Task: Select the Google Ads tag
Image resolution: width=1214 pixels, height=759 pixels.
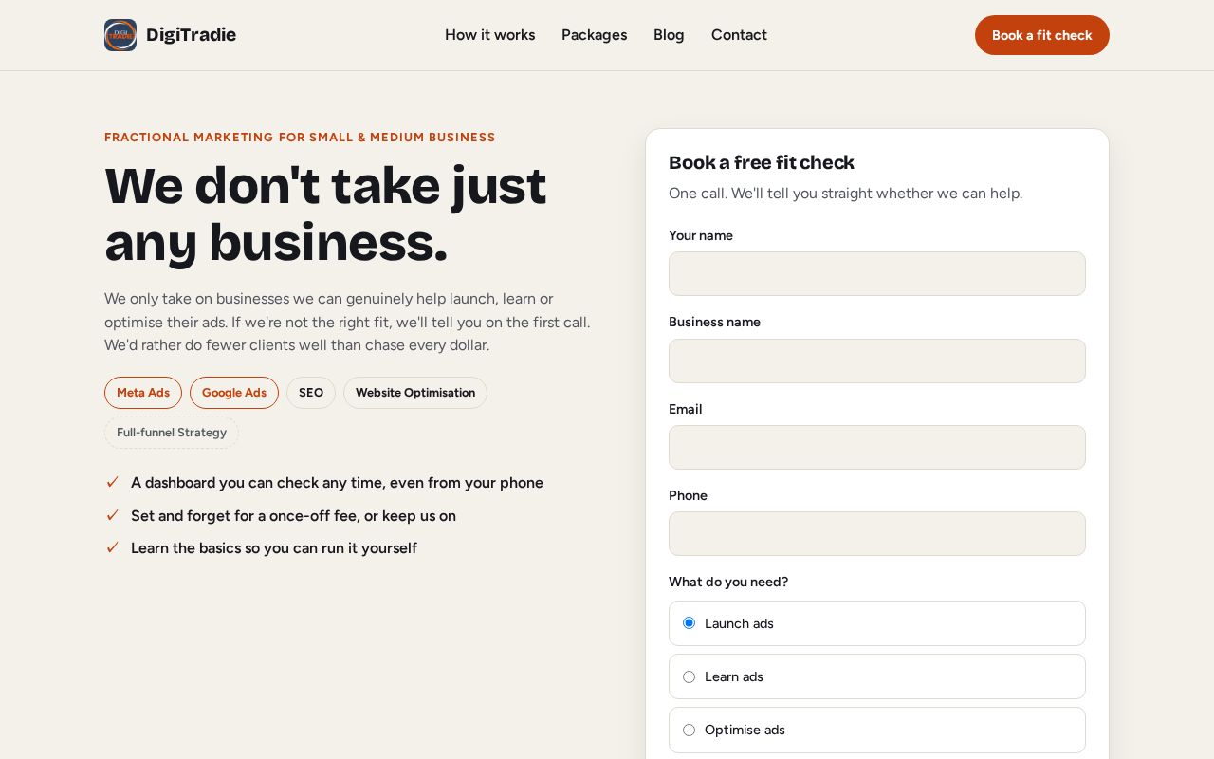Action: (x=234, y=393)
